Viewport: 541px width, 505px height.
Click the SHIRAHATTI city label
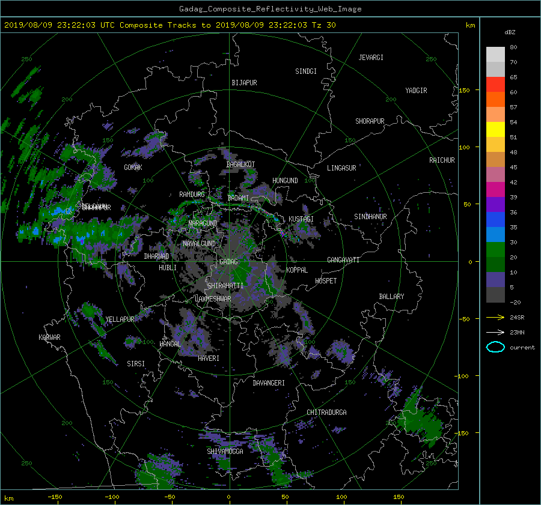[x=225, y=286]
